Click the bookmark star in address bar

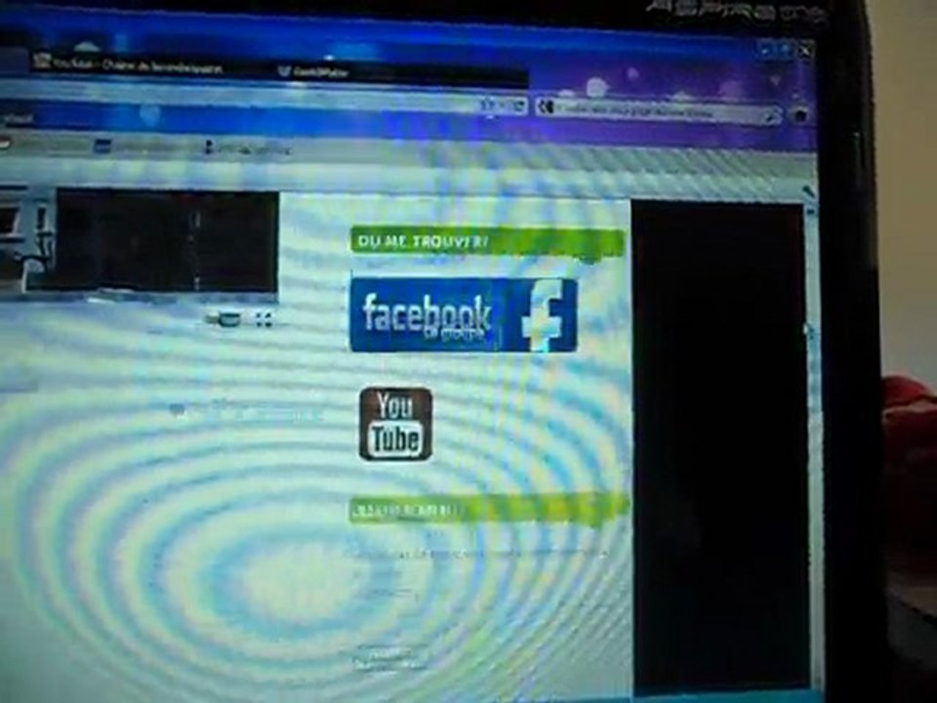(487, 107)
